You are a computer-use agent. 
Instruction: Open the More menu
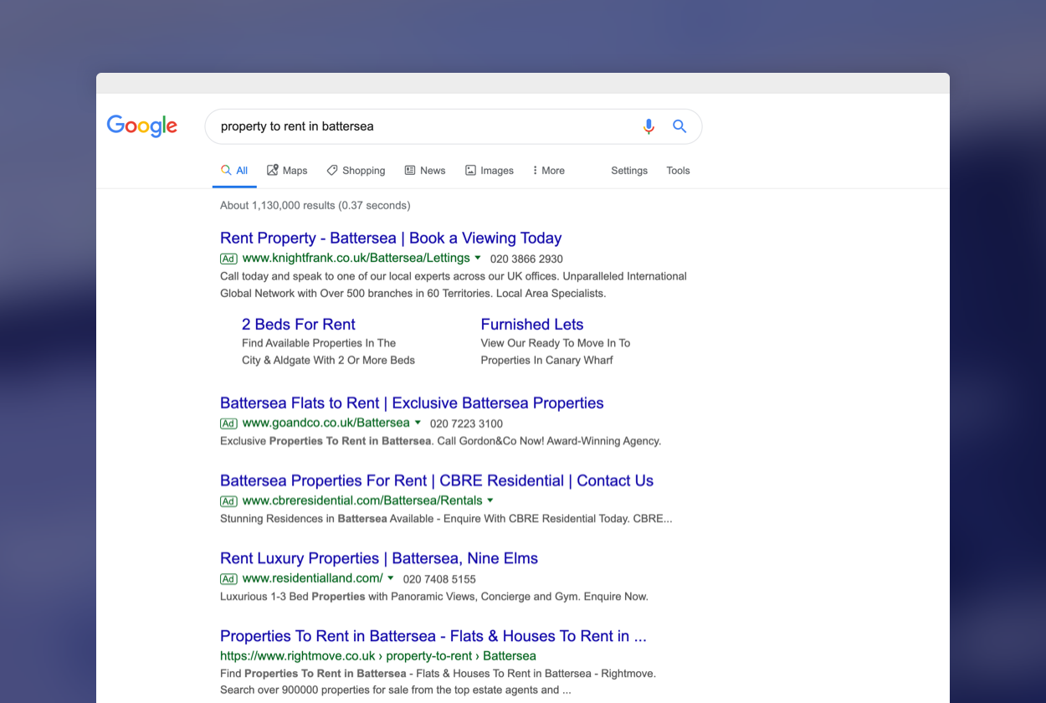(548, 171)
